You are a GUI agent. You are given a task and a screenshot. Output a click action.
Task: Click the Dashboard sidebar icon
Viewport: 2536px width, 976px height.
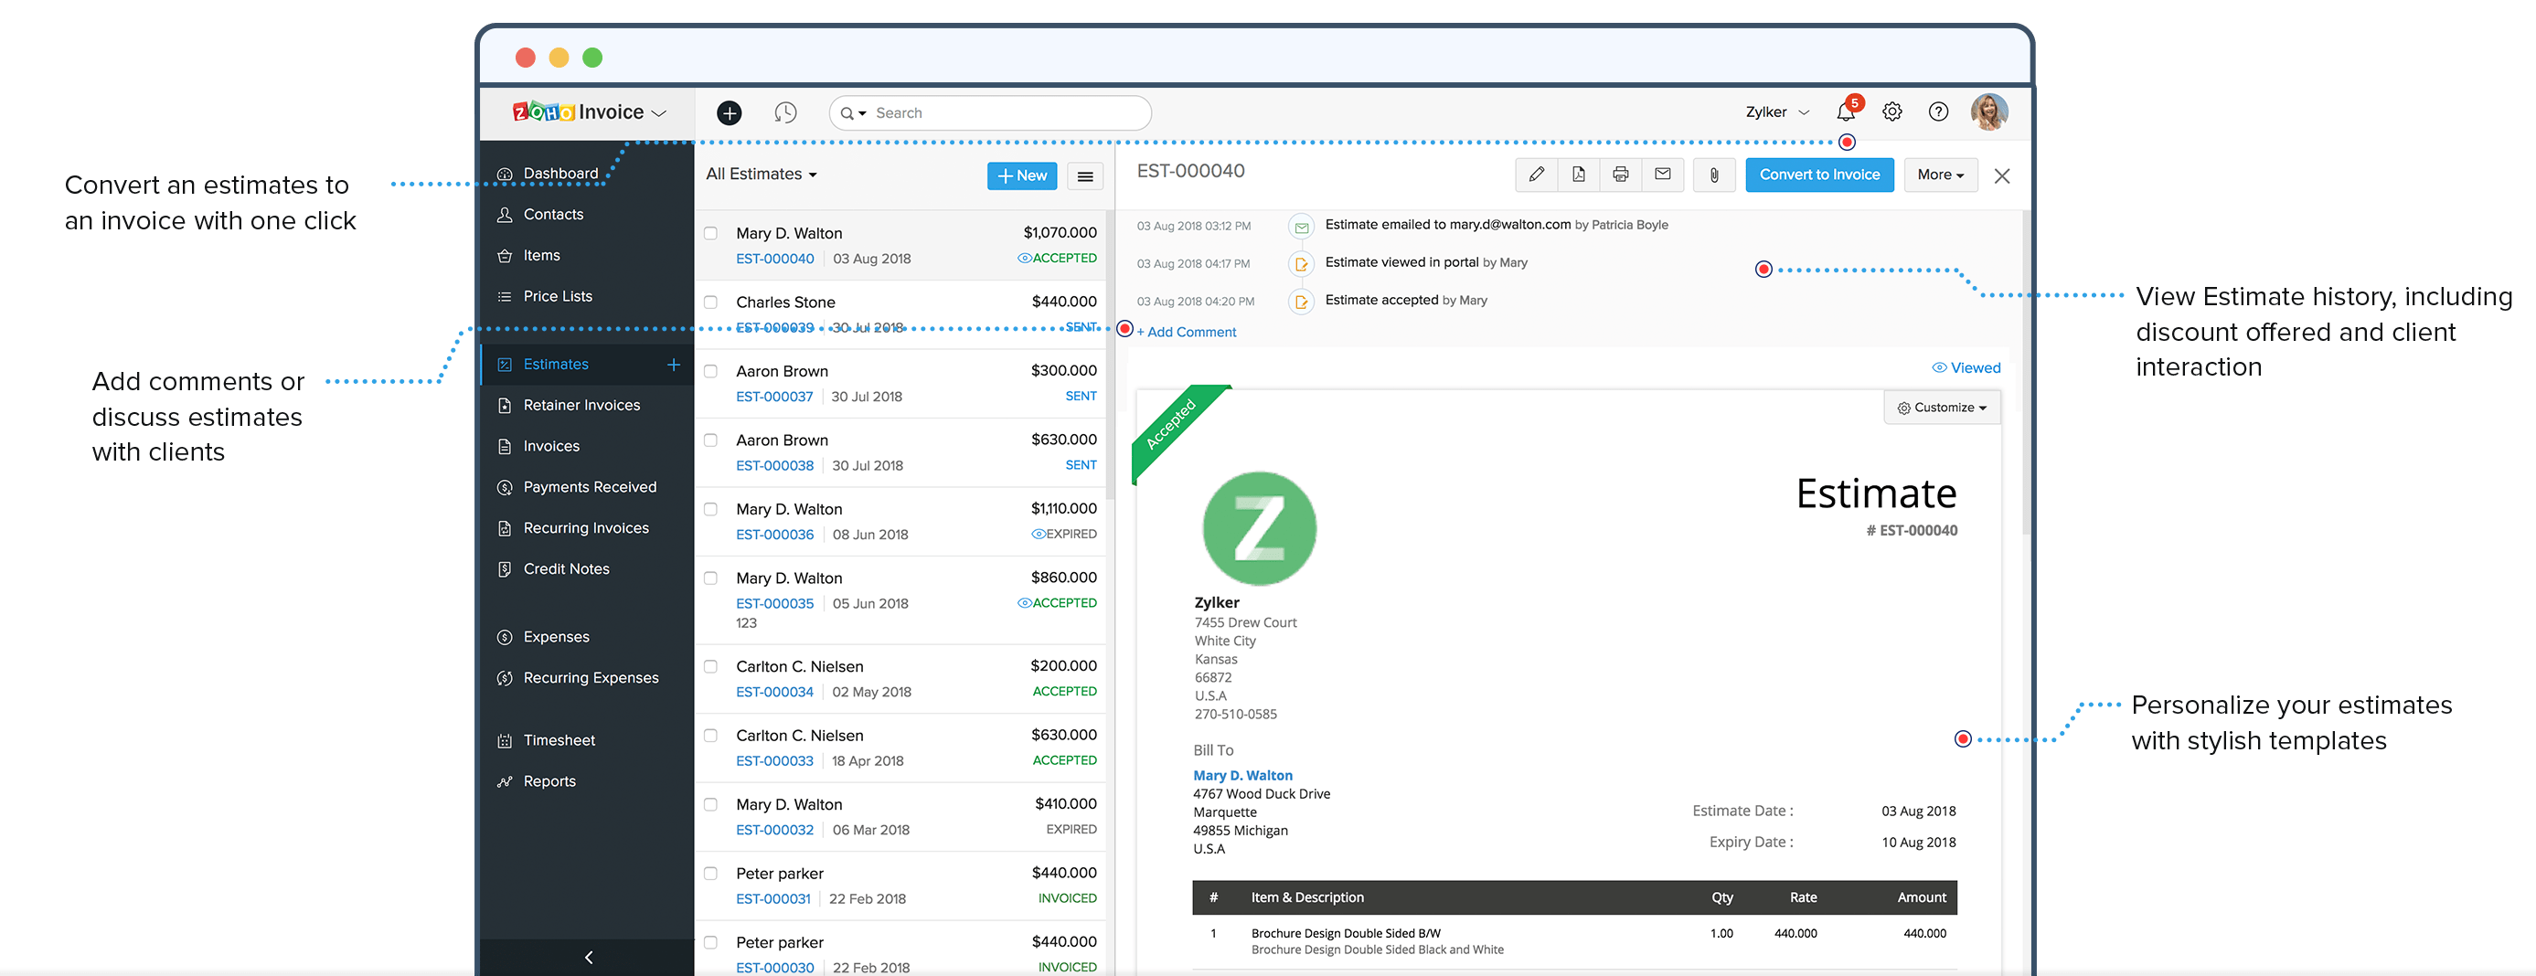[505, 175]
